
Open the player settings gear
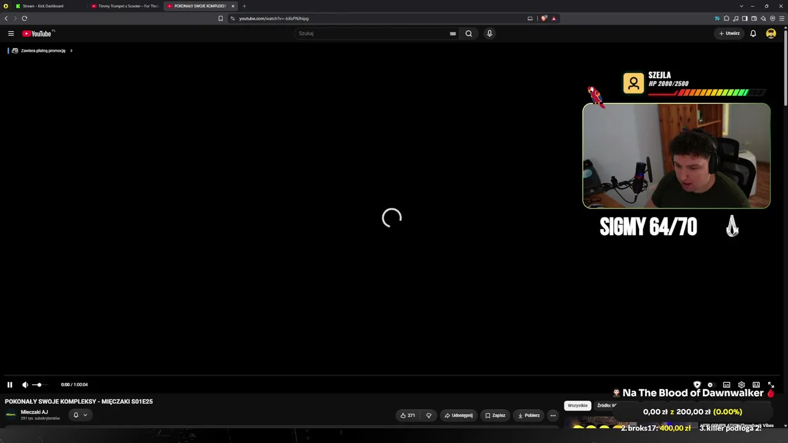741,385
